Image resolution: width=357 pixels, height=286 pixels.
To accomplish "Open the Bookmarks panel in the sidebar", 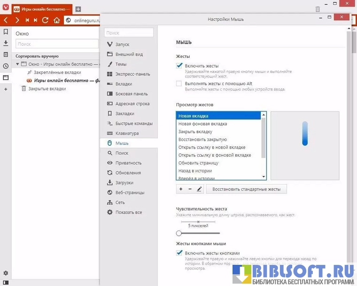I will (x=6, y=32).
